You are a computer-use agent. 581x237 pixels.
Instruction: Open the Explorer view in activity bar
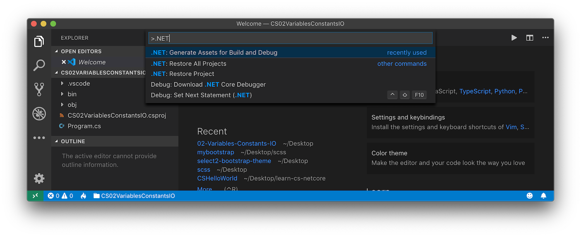coord(39,41)
